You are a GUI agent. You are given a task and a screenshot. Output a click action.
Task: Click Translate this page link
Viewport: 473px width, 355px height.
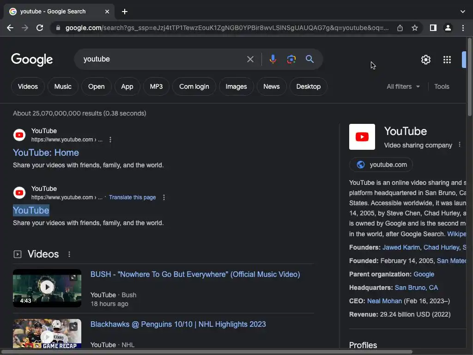[133, 197]
